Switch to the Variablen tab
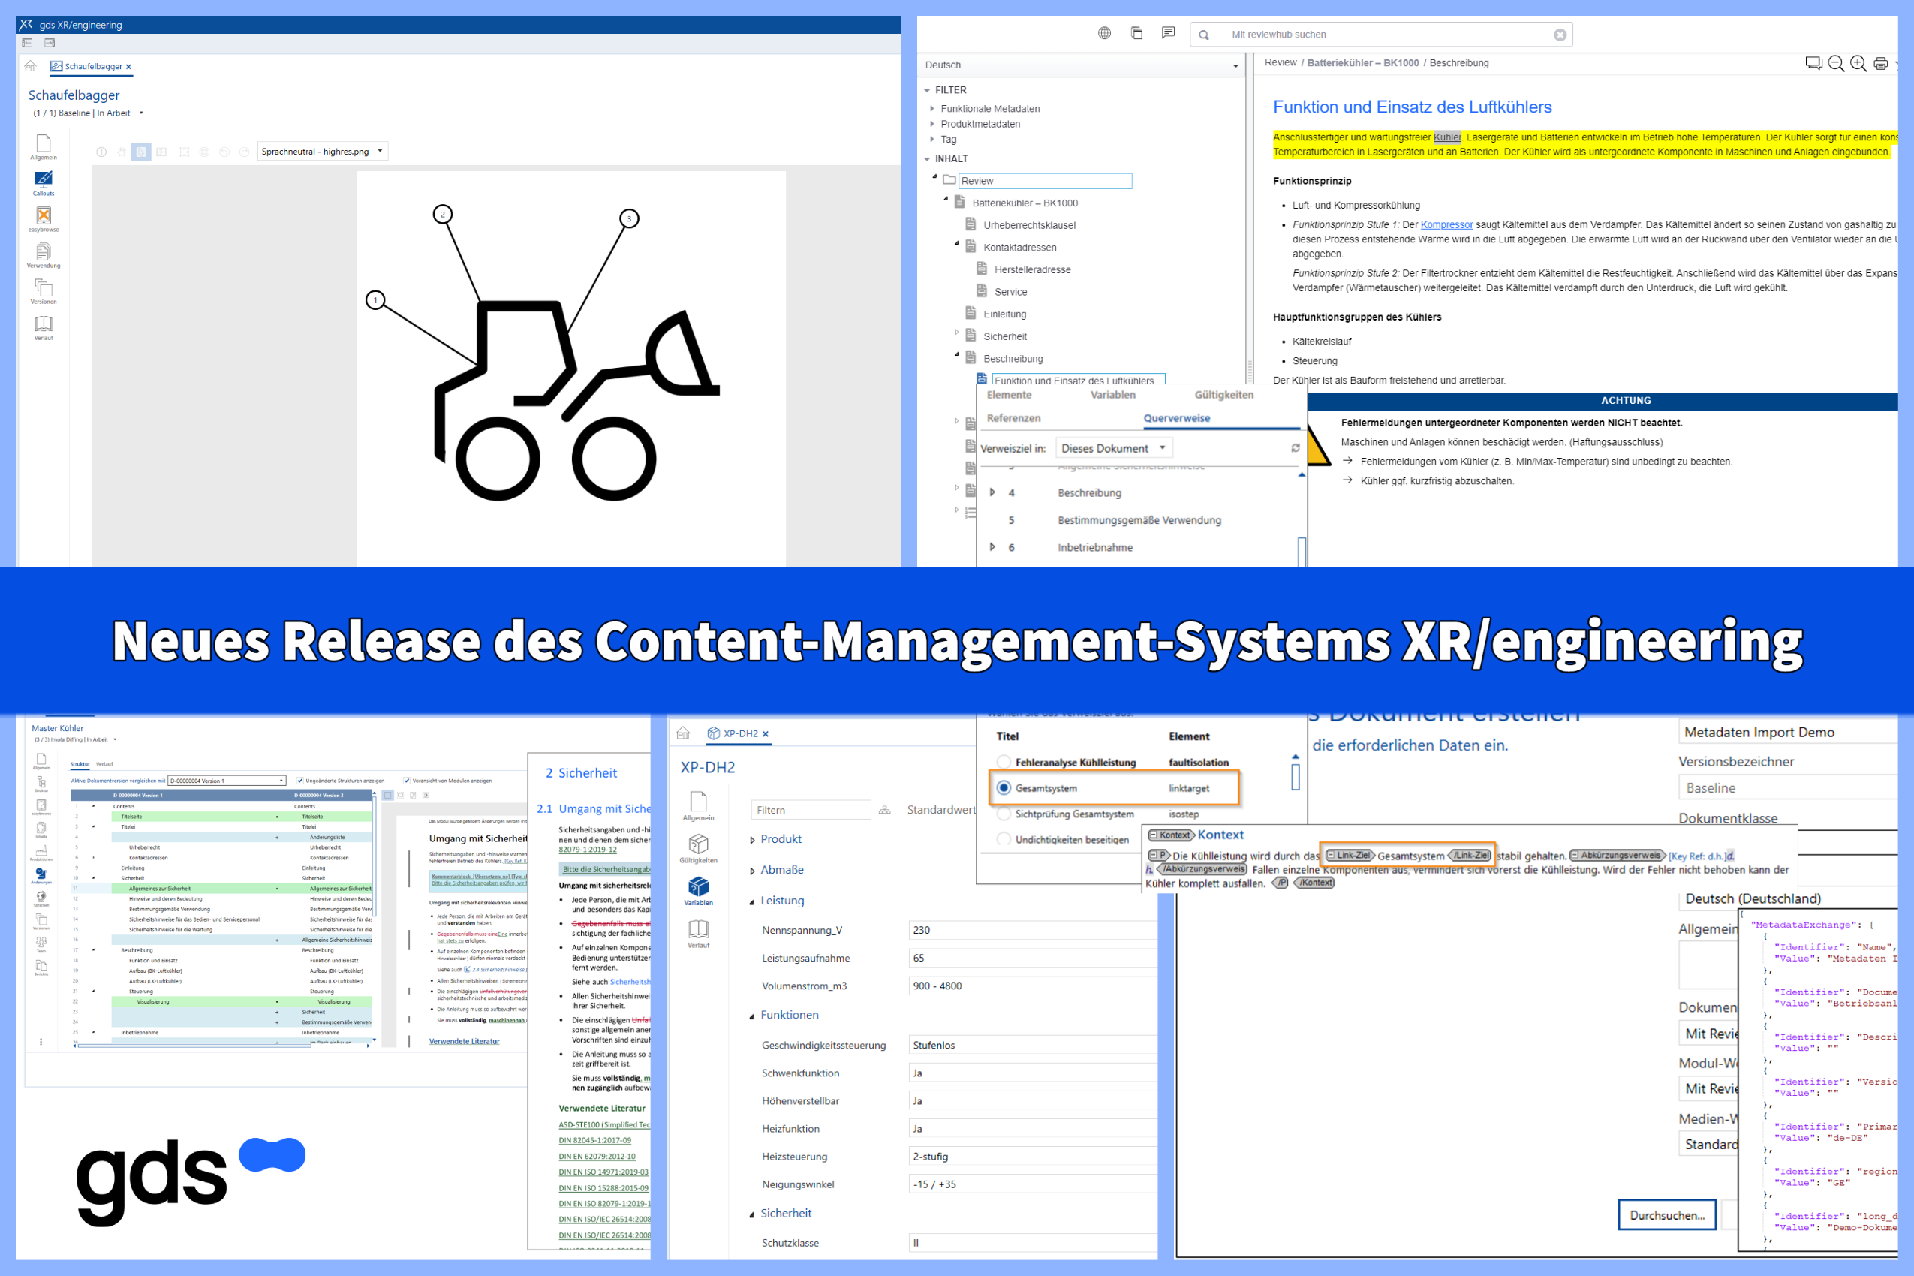 pyautogui.click(x=1112, y=395)
